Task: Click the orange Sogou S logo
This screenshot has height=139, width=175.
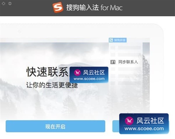Action: click(58, 7)
